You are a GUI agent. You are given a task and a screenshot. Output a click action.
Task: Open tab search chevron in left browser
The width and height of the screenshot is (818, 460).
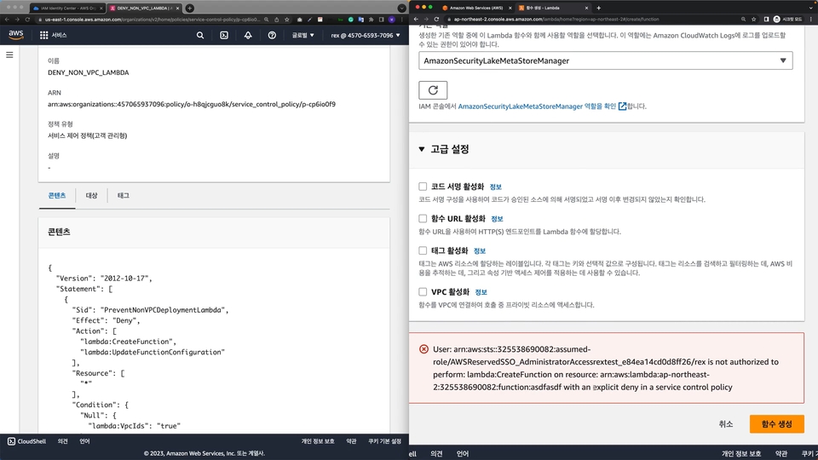click(401, 8)
